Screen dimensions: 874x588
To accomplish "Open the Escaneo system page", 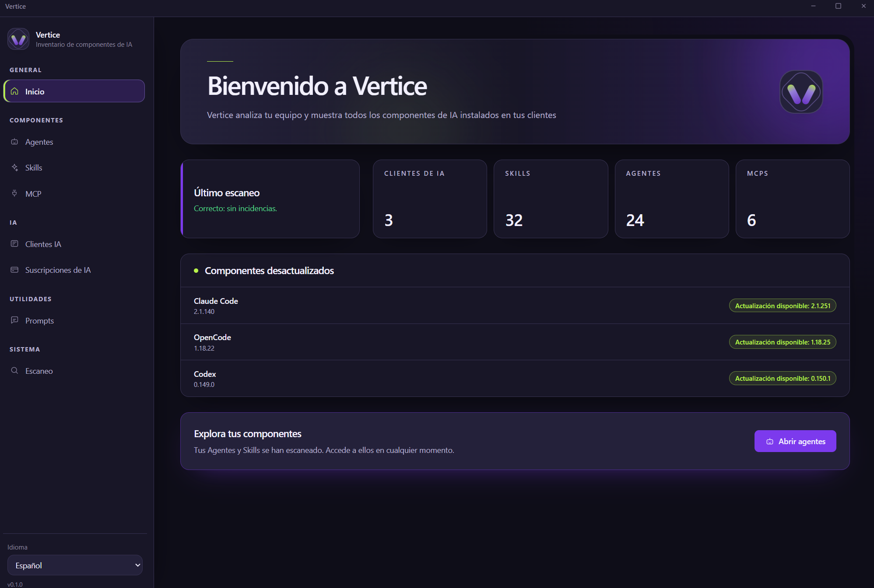I will click(x=74, y=371).
